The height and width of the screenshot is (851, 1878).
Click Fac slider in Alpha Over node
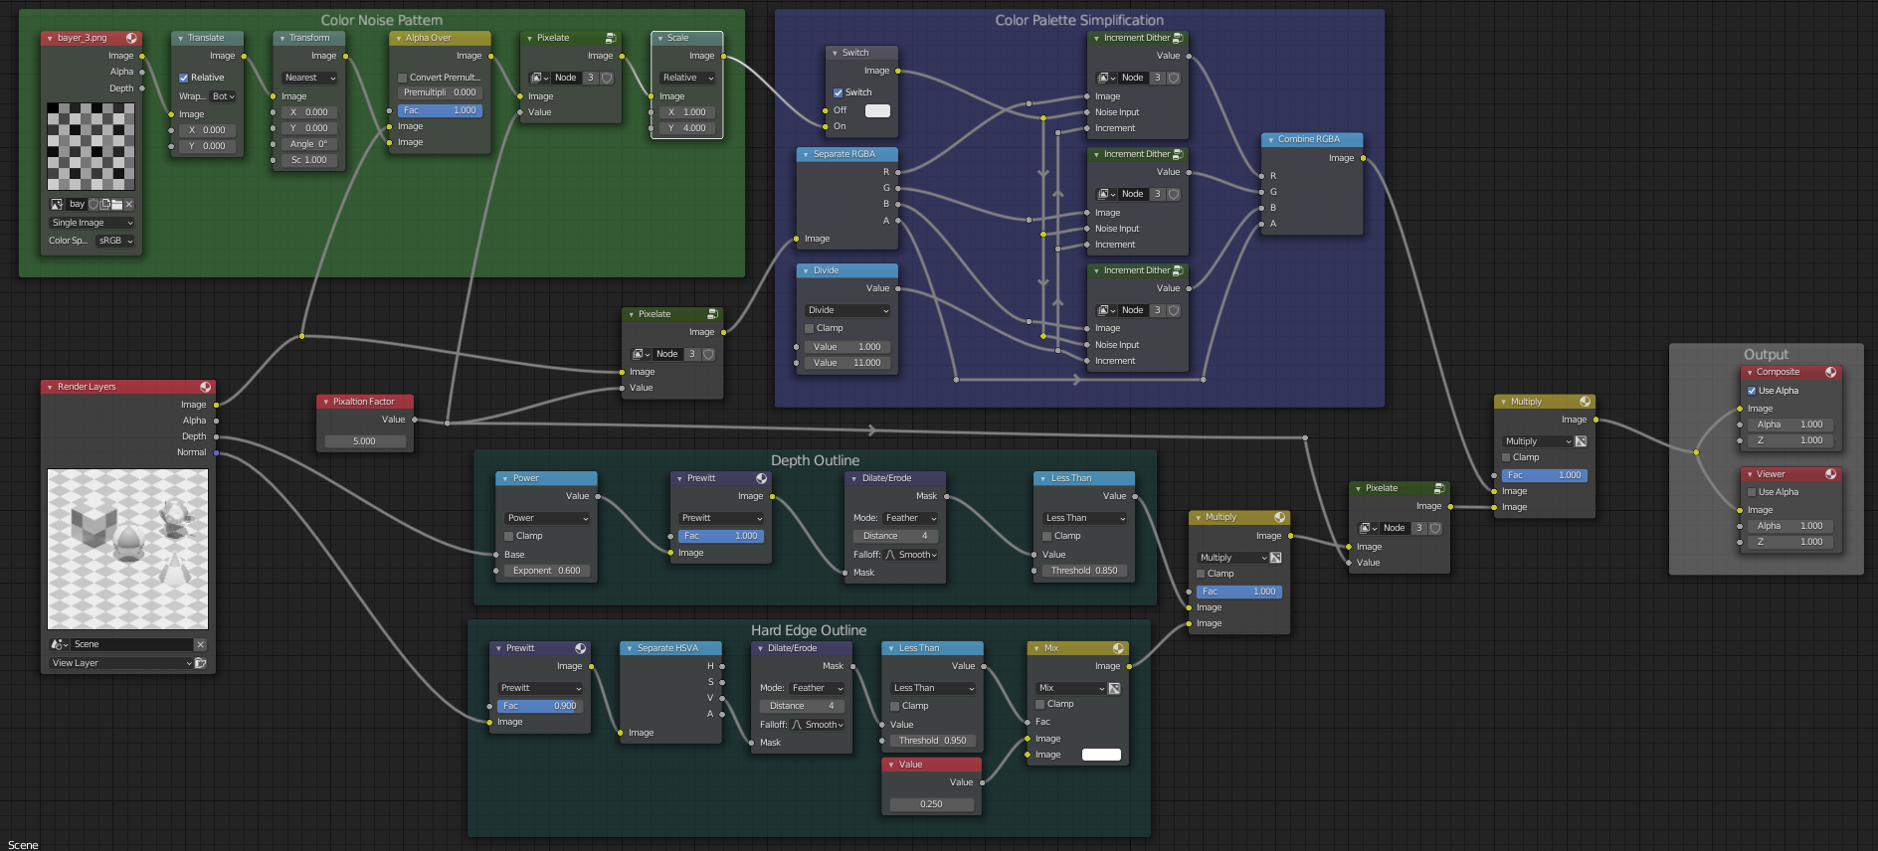440,110
